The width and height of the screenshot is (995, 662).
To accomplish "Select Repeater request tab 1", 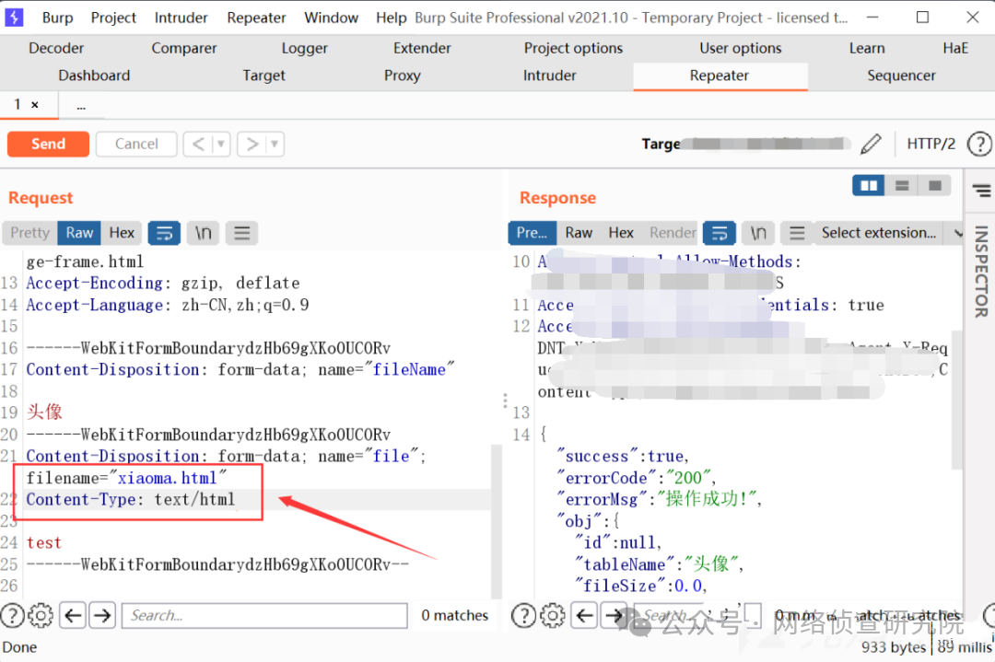I will [x=18, y=104].
